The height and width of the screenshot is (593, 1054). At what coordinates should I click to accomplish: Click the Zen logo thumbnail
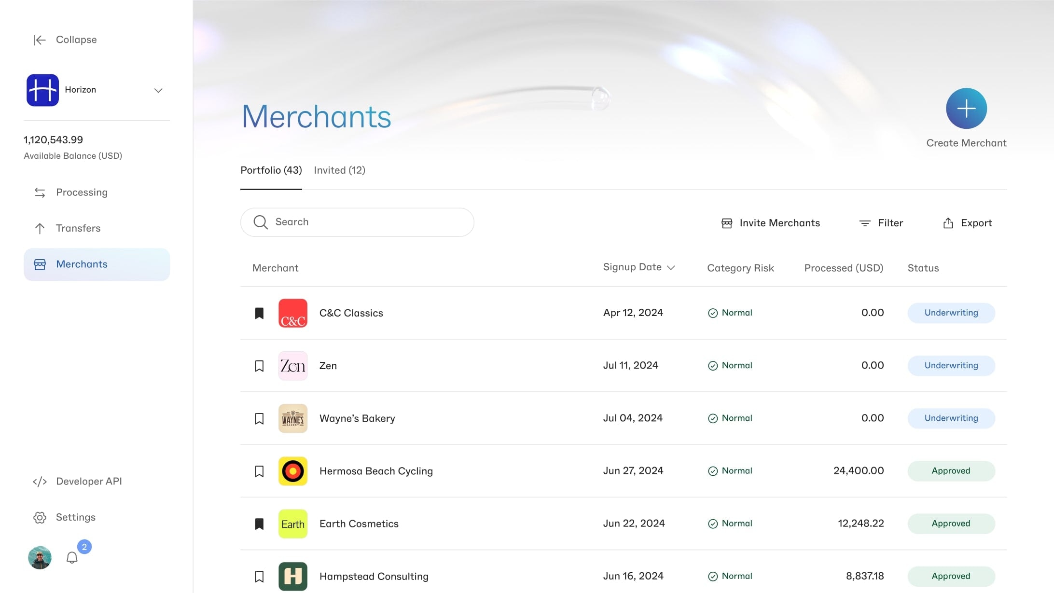(293, 366)
